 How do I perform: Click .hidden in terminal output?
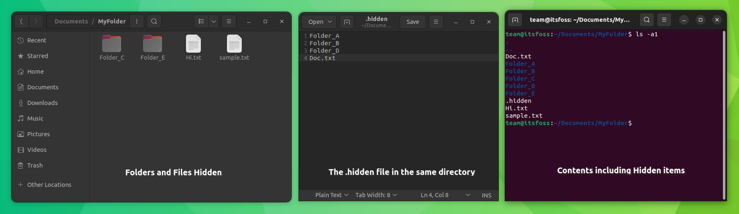[x=518, y=101]
